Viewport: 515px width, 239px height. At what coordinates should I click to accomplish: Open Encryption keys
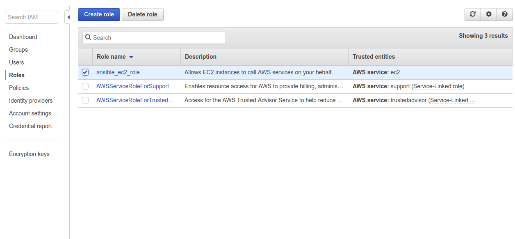[29, 154]
